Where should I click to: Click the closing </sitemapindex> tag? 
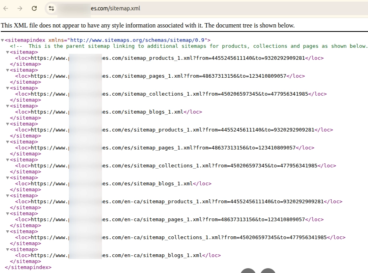(x=28, y=267)
